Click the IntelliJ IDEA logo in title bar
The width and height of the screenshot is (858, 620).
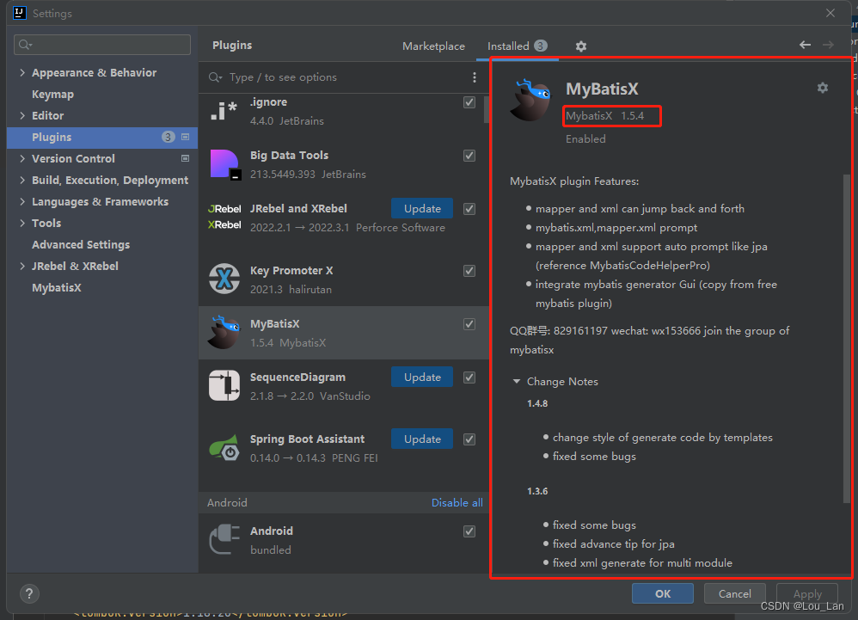20,13
